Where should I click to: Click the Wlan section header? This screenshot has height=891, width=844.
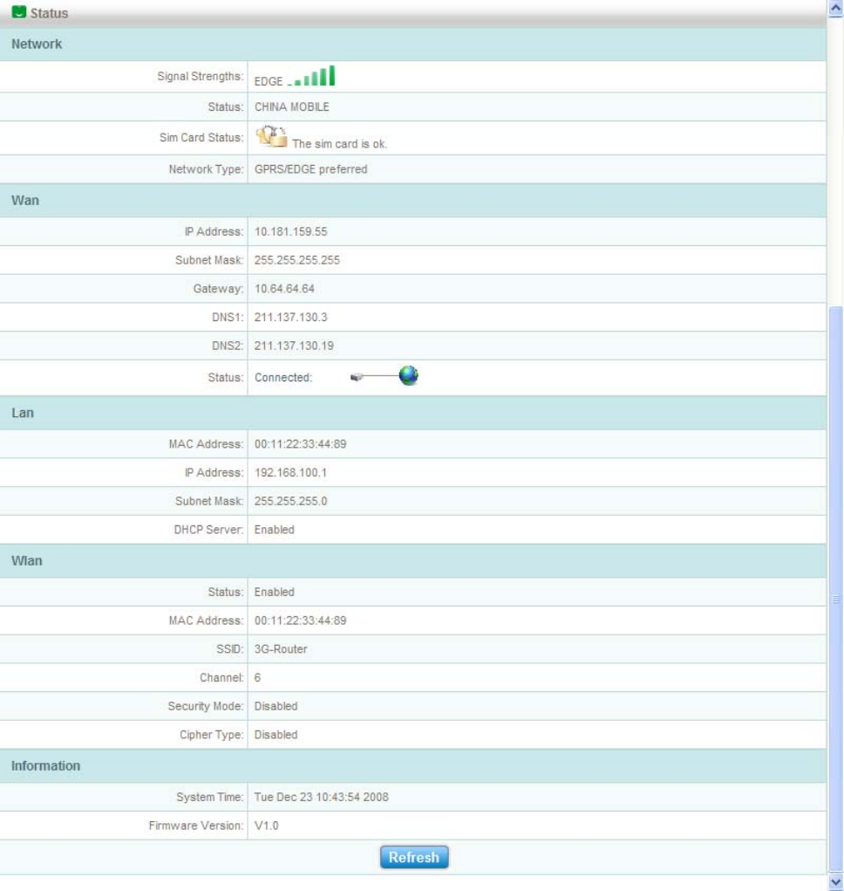tap(412, 561)
